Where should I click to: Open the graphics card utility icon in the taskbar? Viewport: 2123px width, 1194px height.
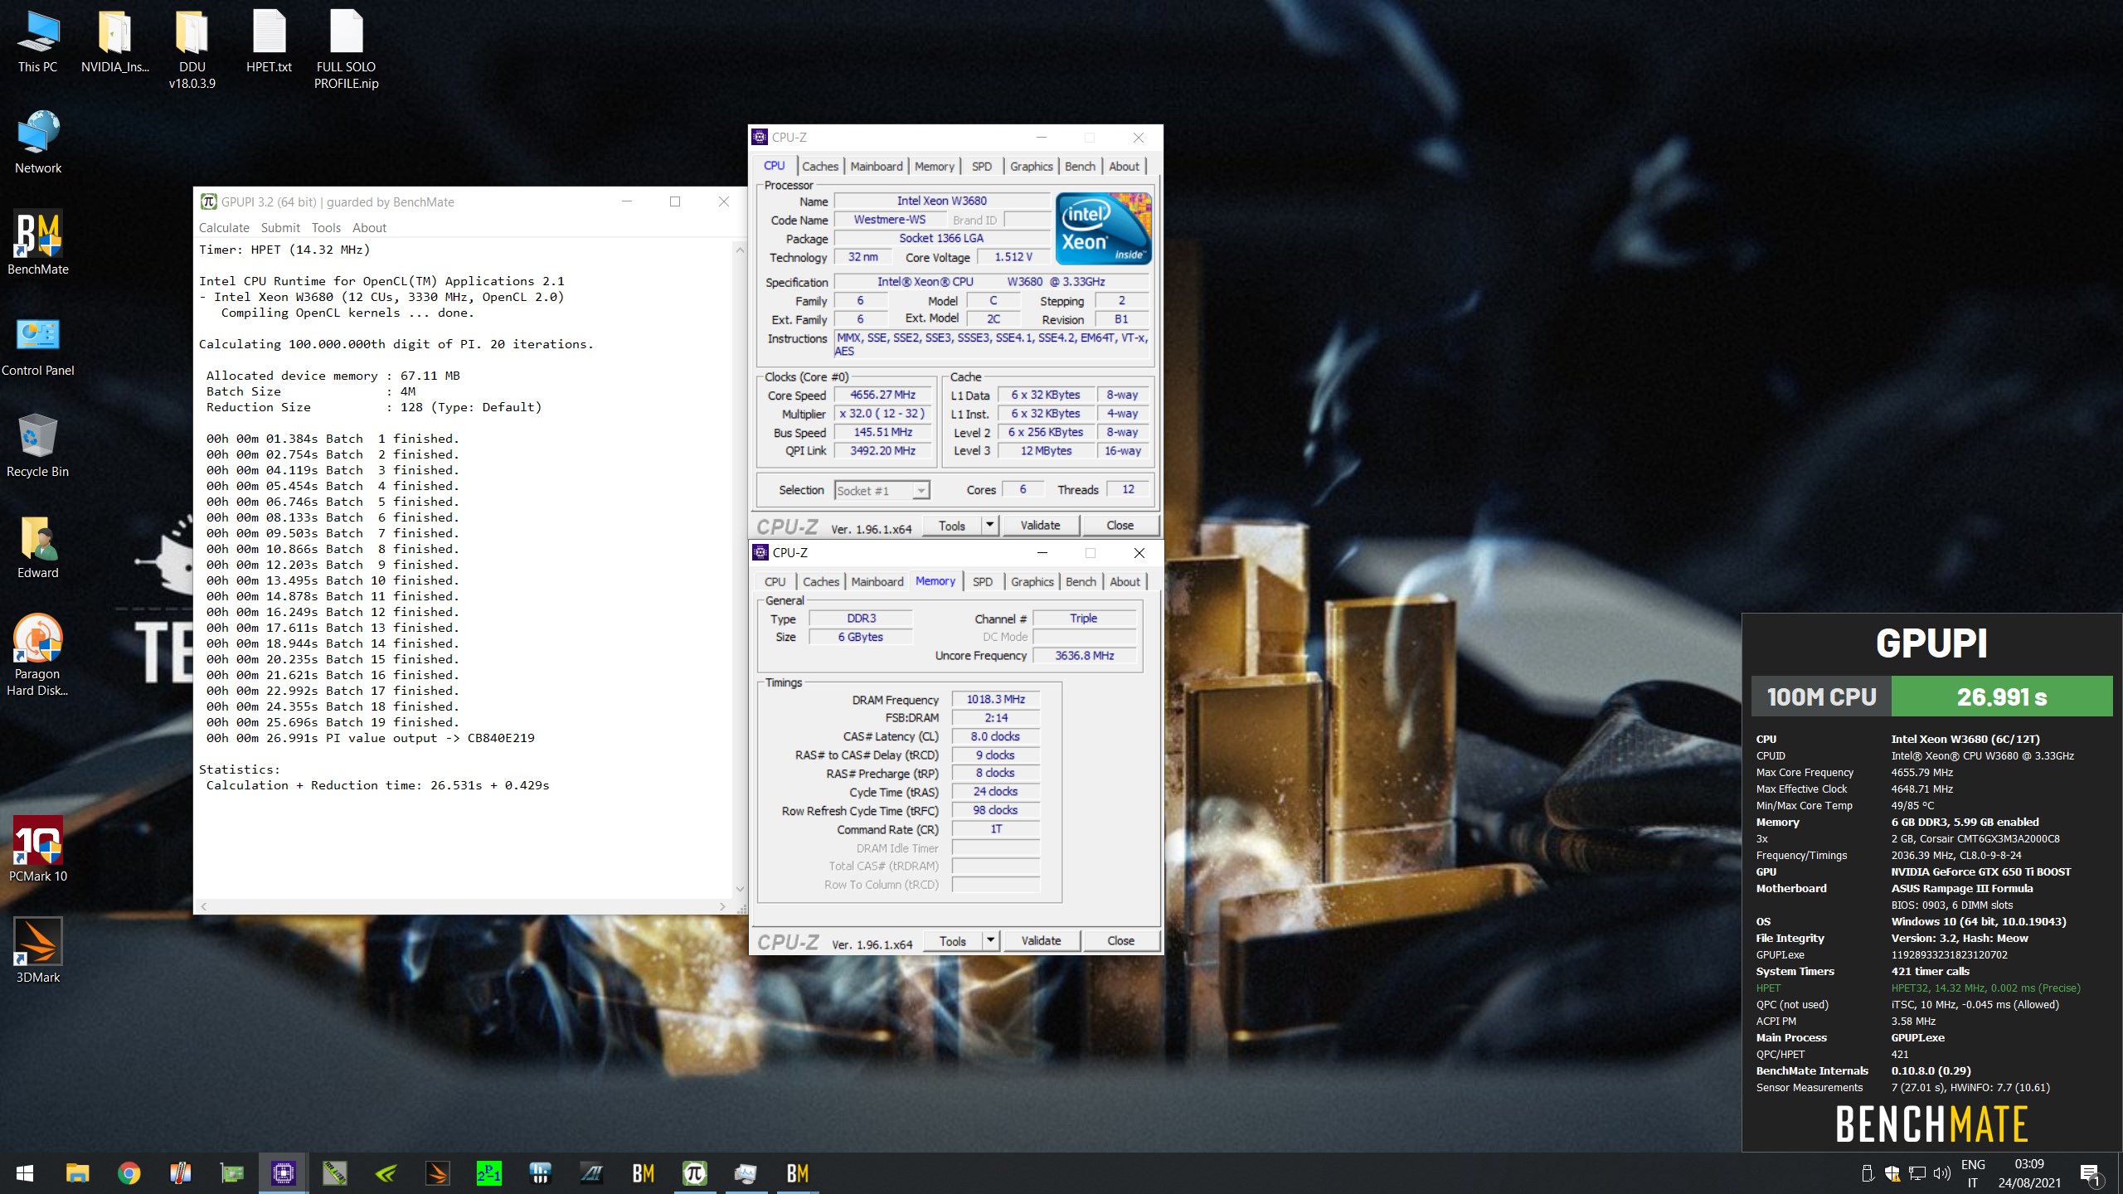231,1172
